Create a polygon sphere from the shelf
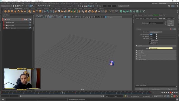 point(5,11)
